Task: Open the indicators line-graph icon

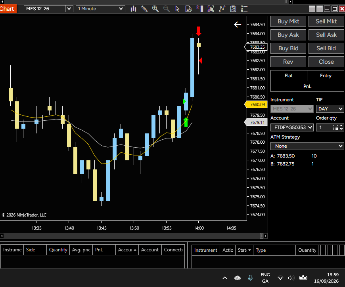Action: (222, 9)
